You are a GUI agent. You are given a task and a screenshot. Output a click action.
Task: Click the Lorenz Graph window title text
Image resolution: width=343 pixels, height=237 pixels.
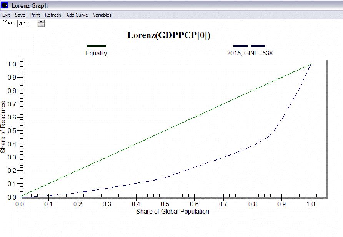point(30,6)
